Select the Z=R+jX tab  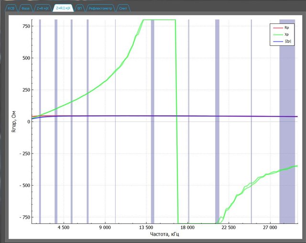(43, 8)
